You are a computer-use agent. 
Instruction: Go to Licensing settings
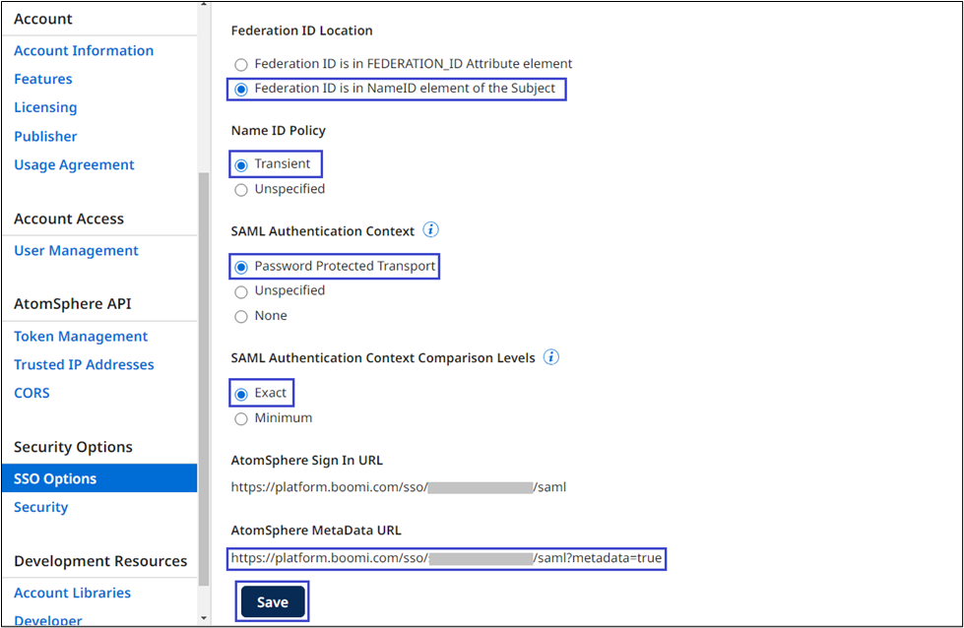(45, 107)
